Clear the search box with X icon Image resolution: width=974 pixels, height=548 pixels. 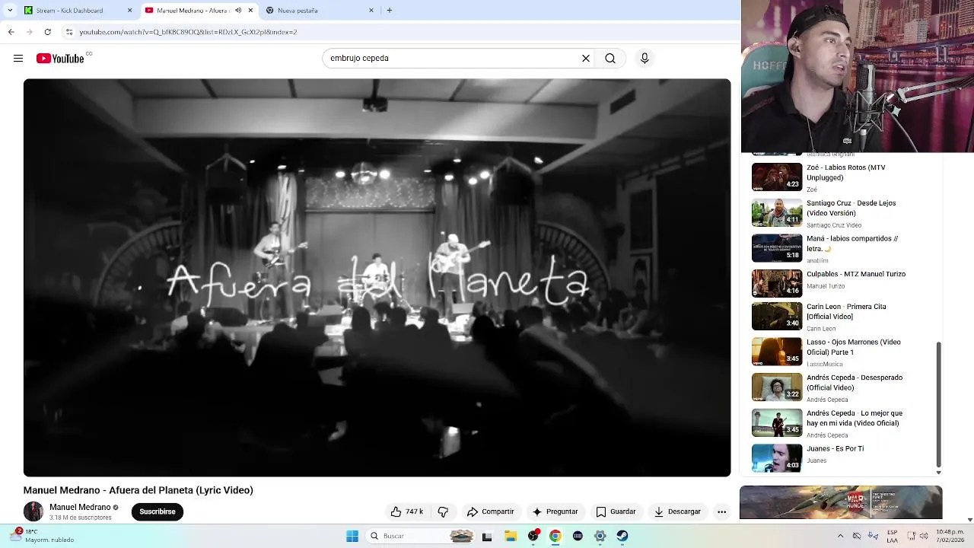[586, 59]
